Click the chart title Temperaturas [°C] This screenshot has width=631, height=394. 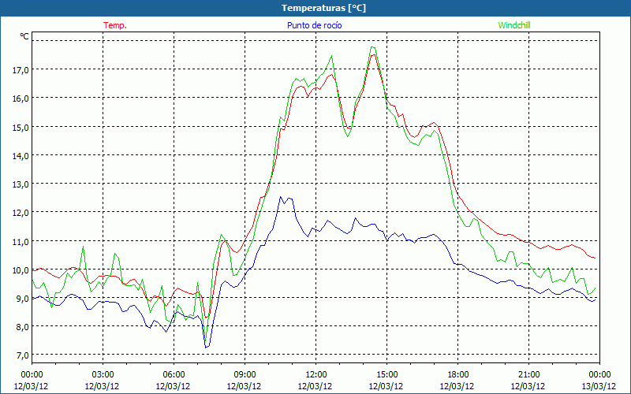click(x=323, y=8)
